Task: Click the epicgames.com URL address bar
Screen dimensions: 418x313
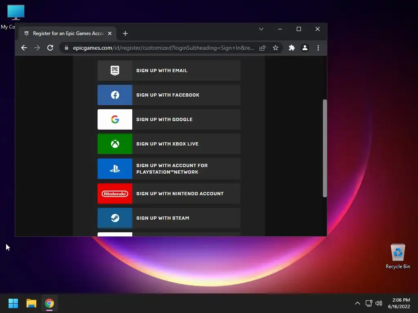Action: point(163,48)
